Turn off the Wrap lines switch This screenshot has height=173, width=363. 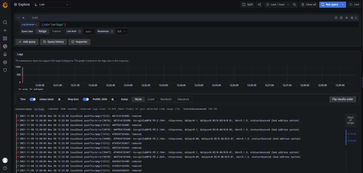[86, 99]
